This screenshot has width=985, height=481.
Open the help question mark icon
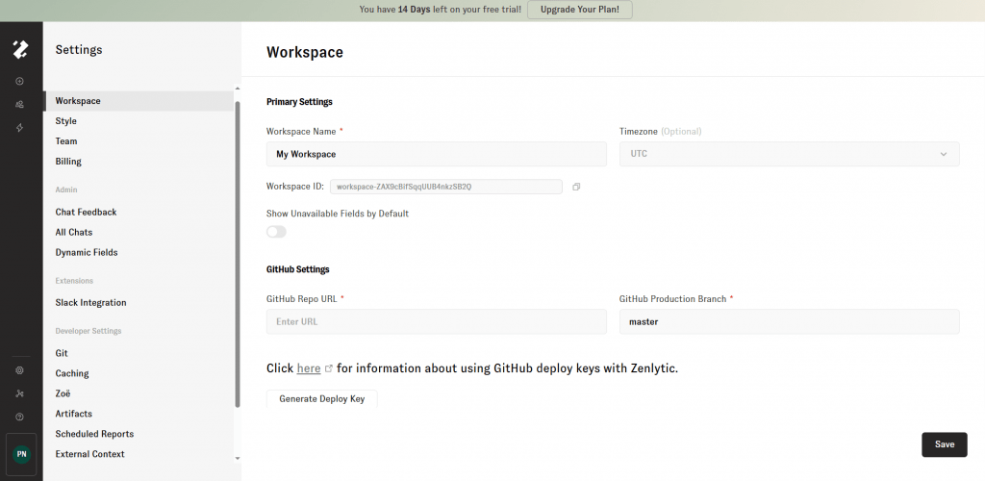point(19,417)
